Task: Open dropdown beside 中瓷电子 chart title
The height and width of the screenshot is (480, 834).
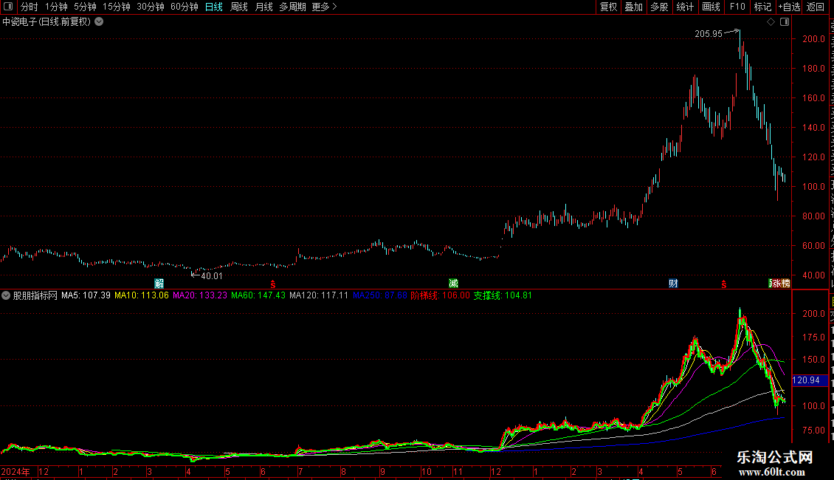Action: click(99, 22)
